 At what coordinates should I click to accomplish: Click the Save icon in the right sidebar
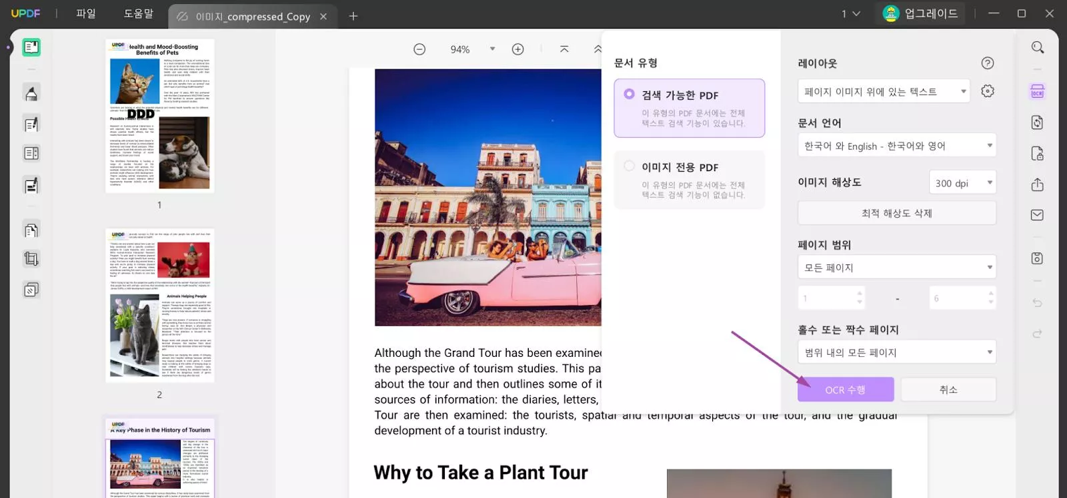[1038, 258]
